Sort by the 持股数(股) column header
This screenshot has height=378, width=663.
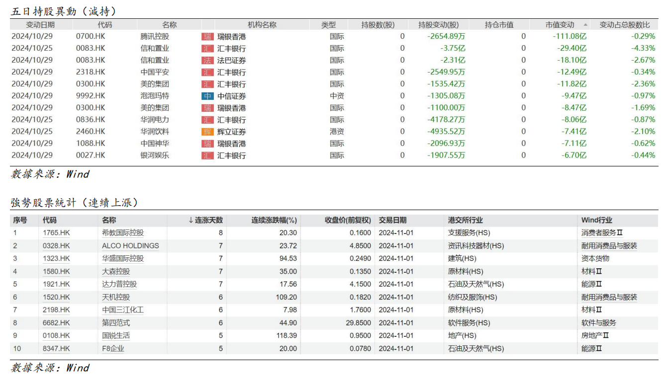point(378,25)
